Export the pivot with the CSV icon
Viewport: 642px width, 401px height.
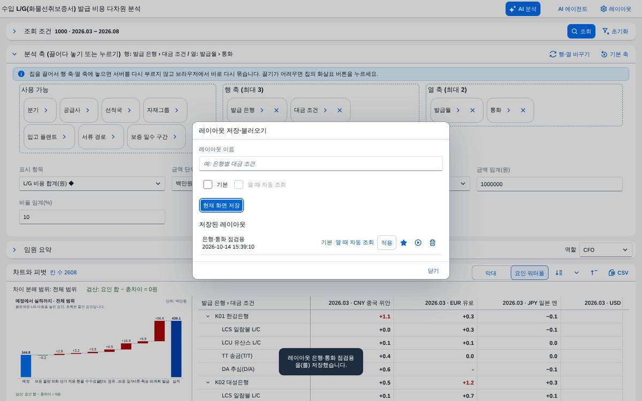618,273
